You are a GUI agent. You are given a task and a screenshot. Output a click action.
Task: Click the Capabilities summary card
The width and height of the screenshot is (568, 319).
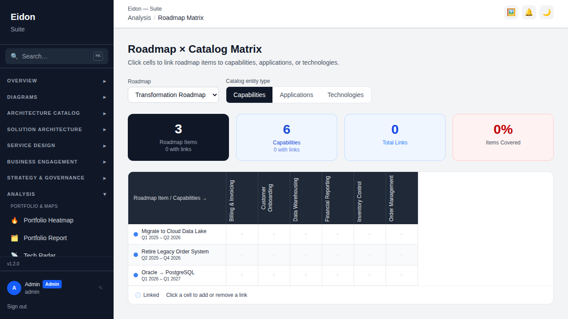tap(287, 137)
